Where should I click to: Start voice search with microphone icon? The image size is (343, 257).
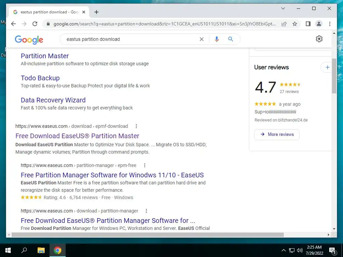(217, 39)
